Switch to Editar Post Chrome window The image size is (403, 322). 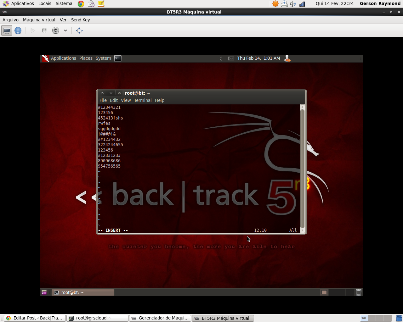[x=35, y=318]
